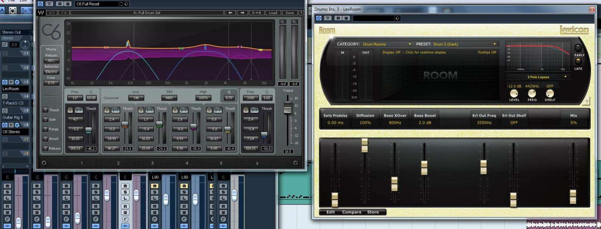
Task: Click the C6 Load button
Action: [x=273, y=13]
